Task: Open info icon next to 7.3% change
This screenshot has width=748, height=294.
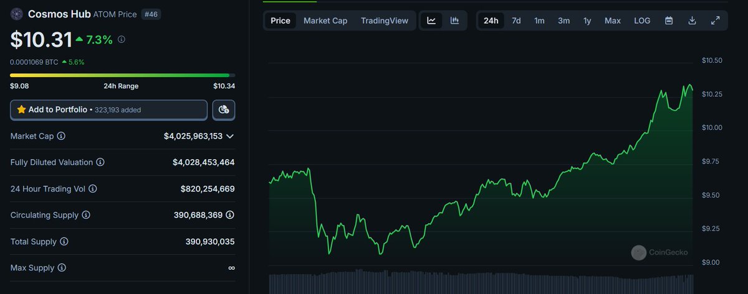Action: coord(122,40)
